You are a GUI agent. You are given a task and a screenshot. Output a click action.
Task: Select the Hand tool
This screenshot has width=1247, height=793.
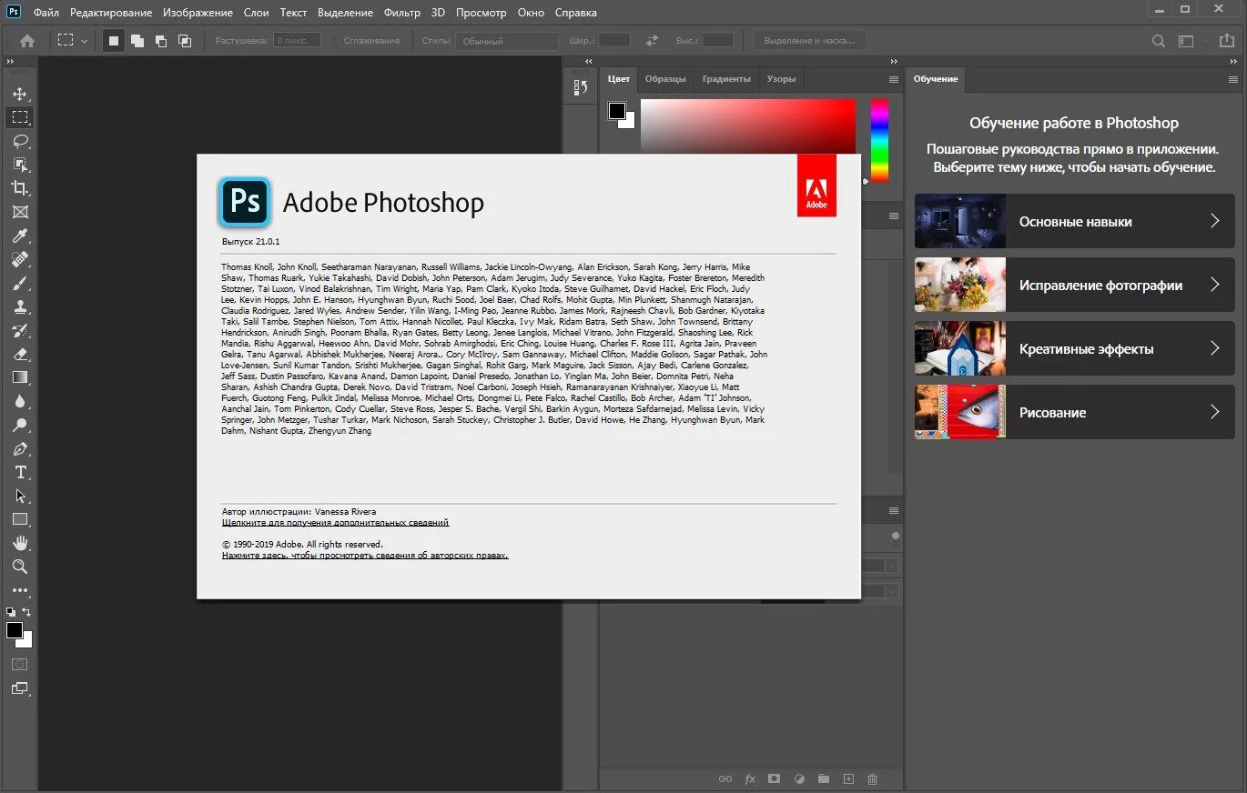[x=20, y=543]
